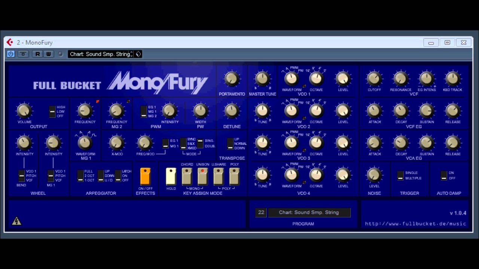Click the VCO 4 Octave knob
Screen dimensions: 479x269
coord(316,175)
